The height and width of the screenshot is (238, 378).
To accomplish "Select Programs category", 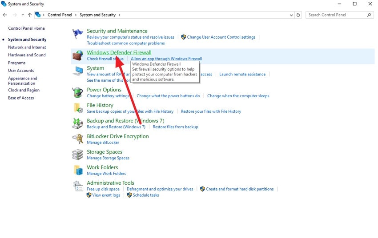I will coord(16,63).
